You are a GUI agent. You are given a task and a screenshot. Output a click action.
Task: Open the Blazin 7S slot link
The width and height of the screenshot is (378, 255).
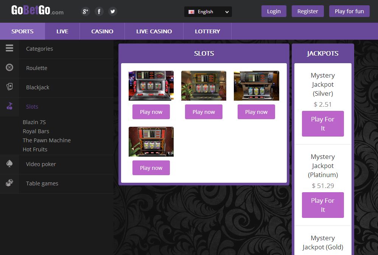click(x=34, y=122)
